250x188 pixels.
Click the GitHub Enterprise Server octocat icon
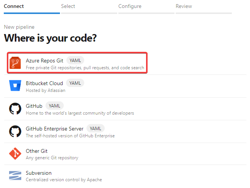[16, 132]
